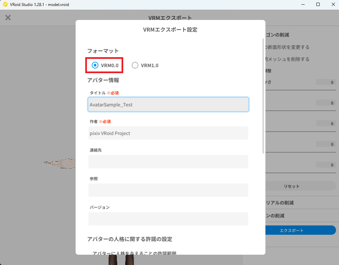Click the blue エクスポート button
339x265 pixels.
300,230
